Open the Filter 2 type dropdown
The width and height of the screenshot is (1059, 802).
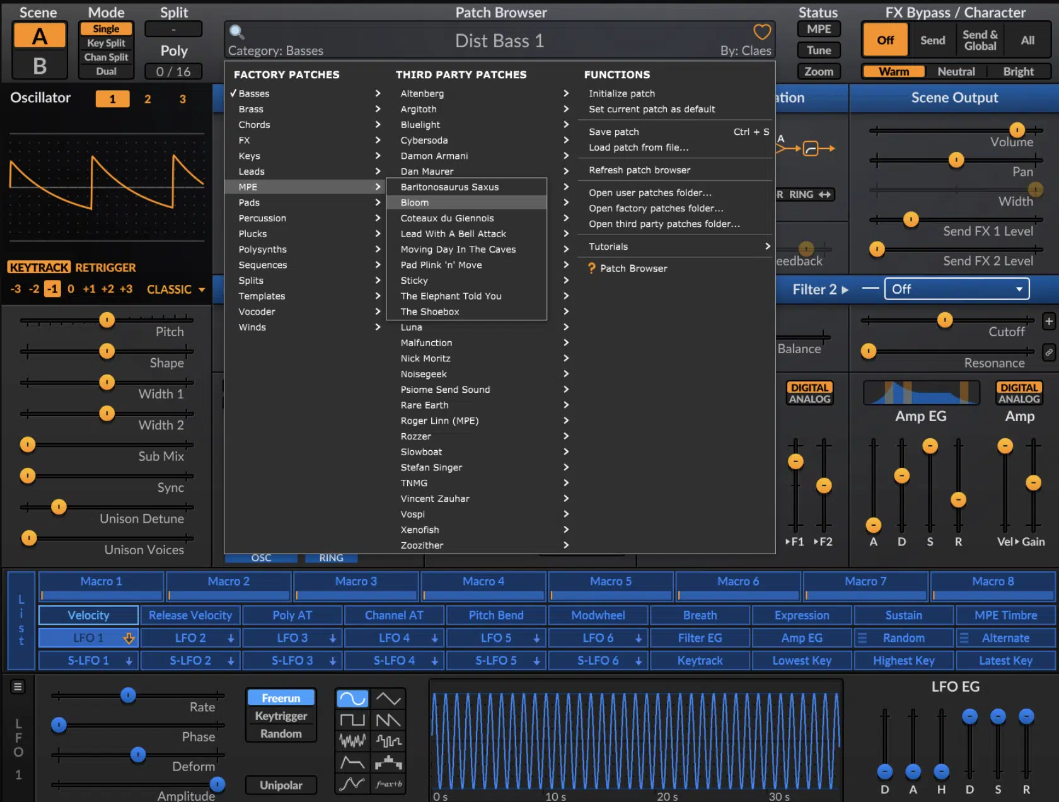pyautogui.click(x=956, y=289)
